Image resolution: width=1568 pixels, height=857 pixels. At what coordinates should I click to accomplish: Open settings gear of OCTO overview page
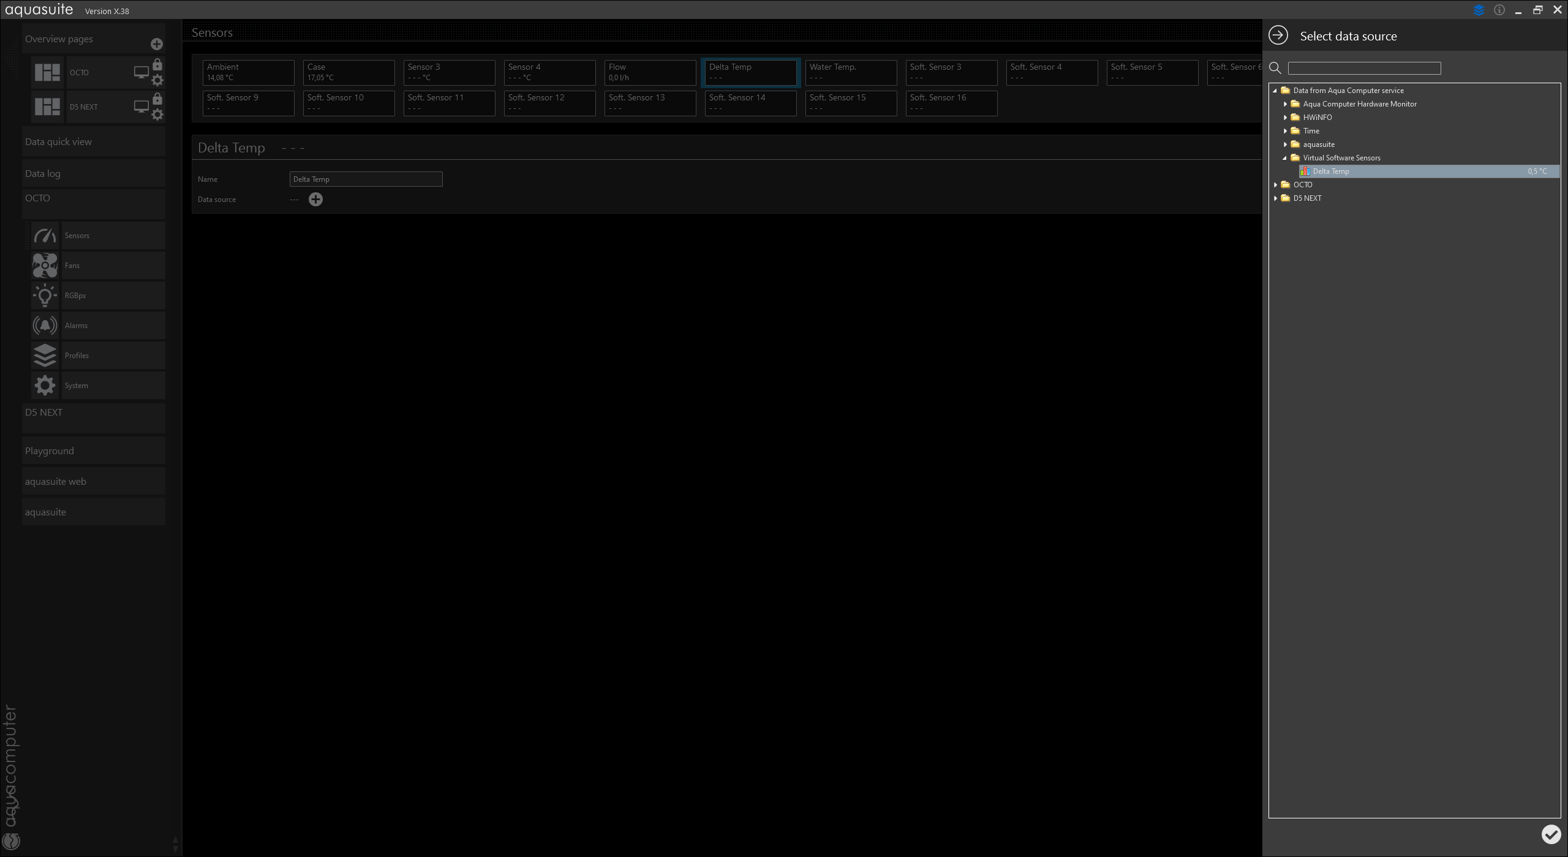click(x=157, y=80)
